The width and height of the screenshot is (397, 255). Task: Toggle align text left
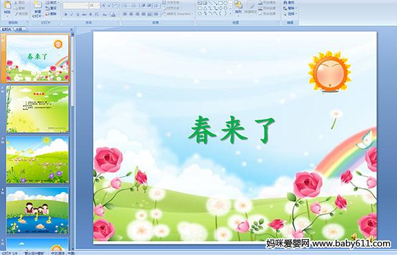tap(125, 14)
